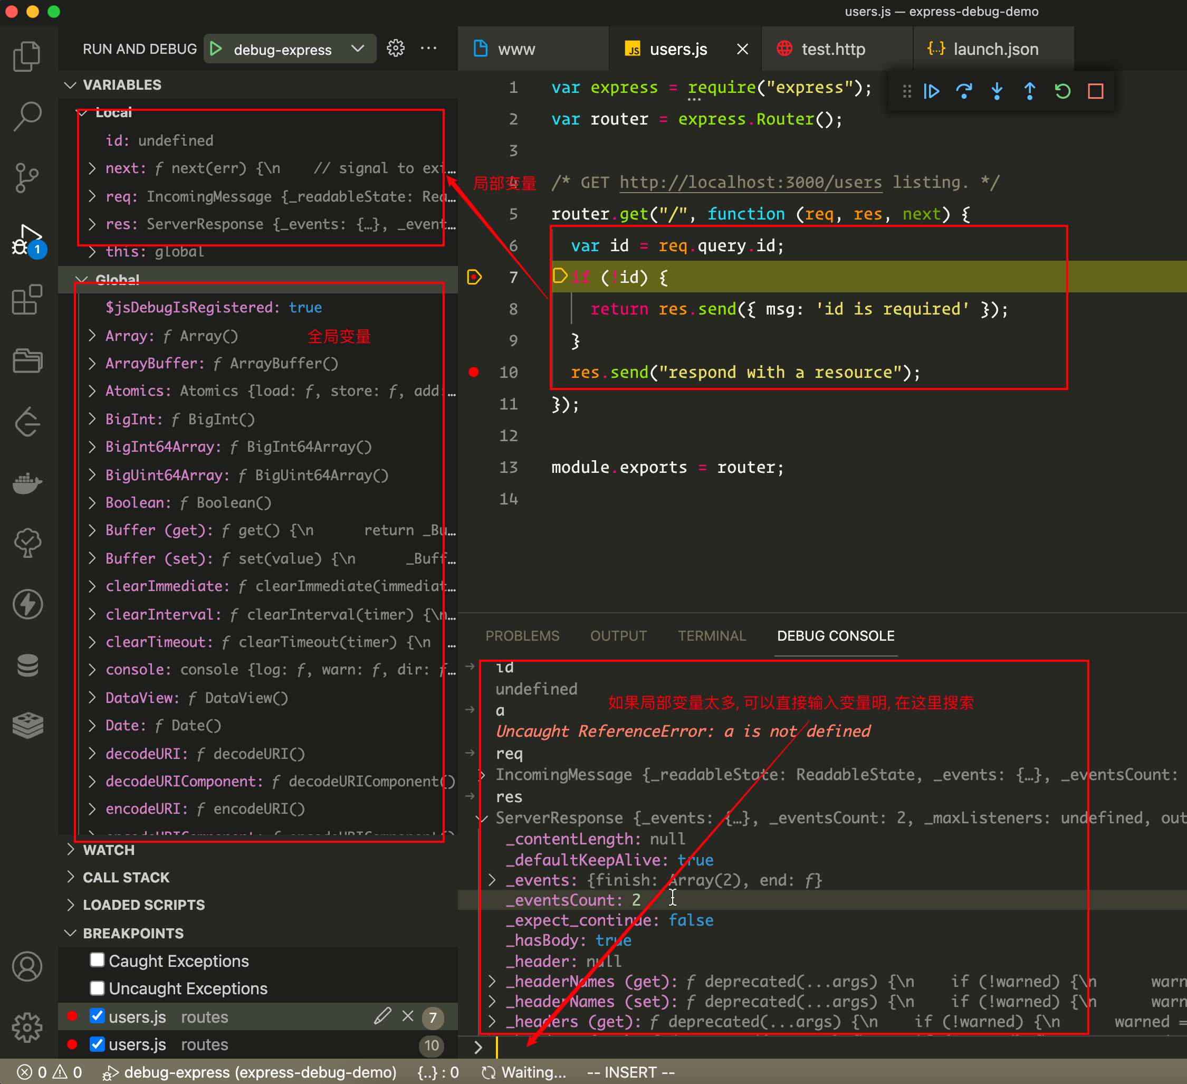
Task: Expand the WATCH section
Action: point(108,850)
